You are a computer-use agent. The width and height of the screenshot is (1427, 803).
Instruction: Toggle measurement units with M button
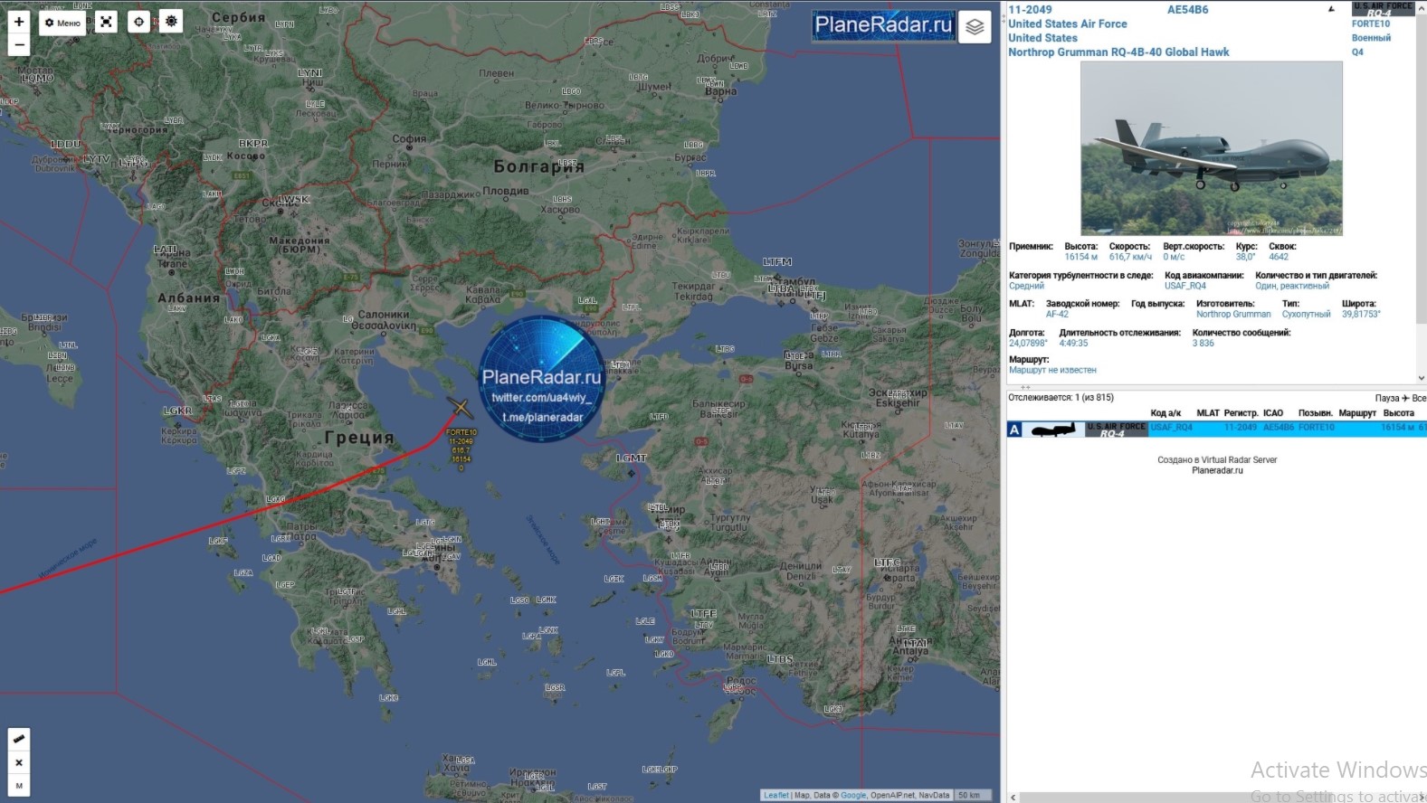coord(19,786)
